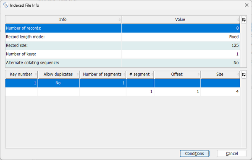Screen dimensions: 252x160
Task: Click the Size column header
Action: click(x=220, y=75)
